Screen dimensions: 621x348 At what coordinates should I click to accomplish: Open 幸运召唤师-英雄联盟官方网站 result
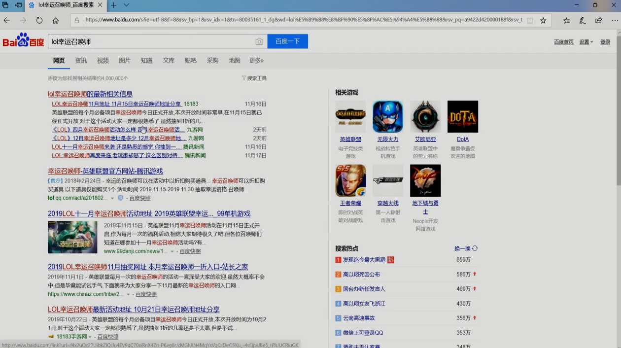point(105,171)
